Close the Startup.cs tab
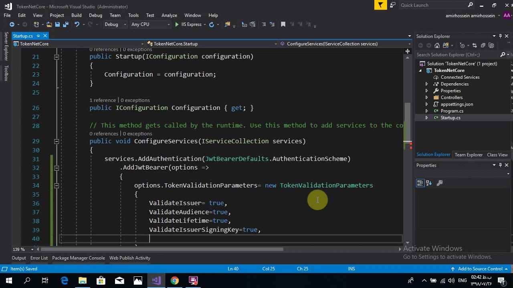Screen dimensions: 513x288 click(45, 36)
